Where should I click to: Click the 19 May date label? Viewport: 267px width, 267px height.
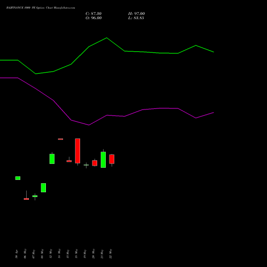click(85, 254)
